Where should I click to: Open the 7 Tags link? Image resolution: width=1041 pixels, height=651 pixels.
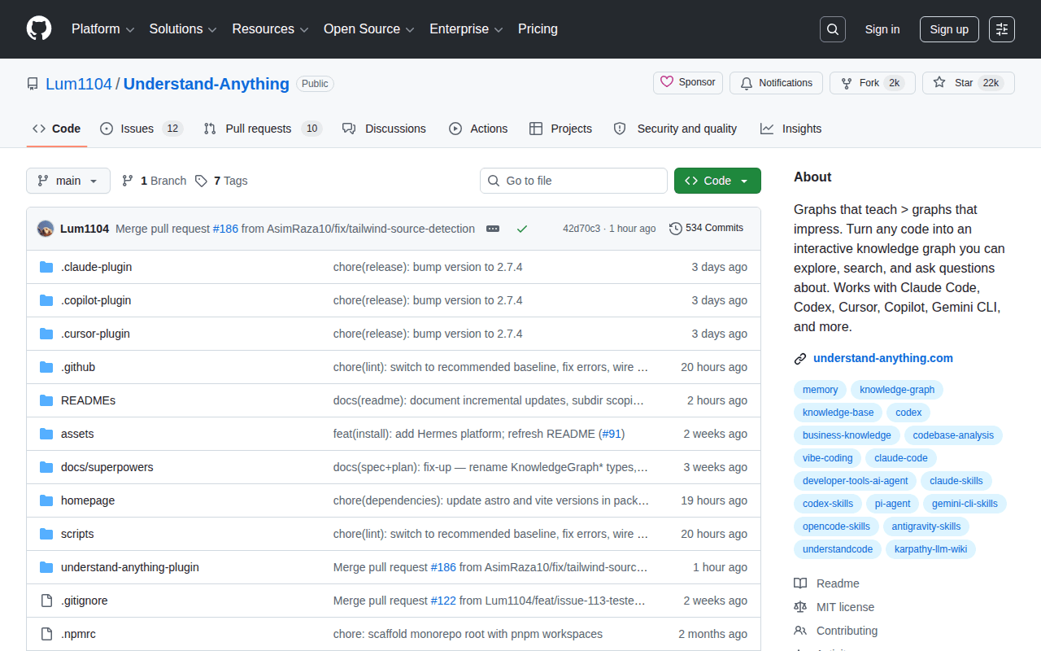[221, 181]
